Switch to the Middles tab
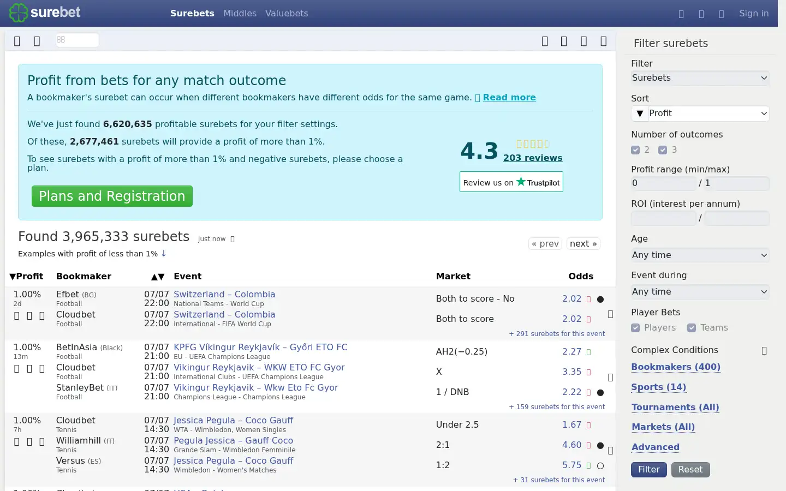 pyautogui.click(x=240, y=14)
